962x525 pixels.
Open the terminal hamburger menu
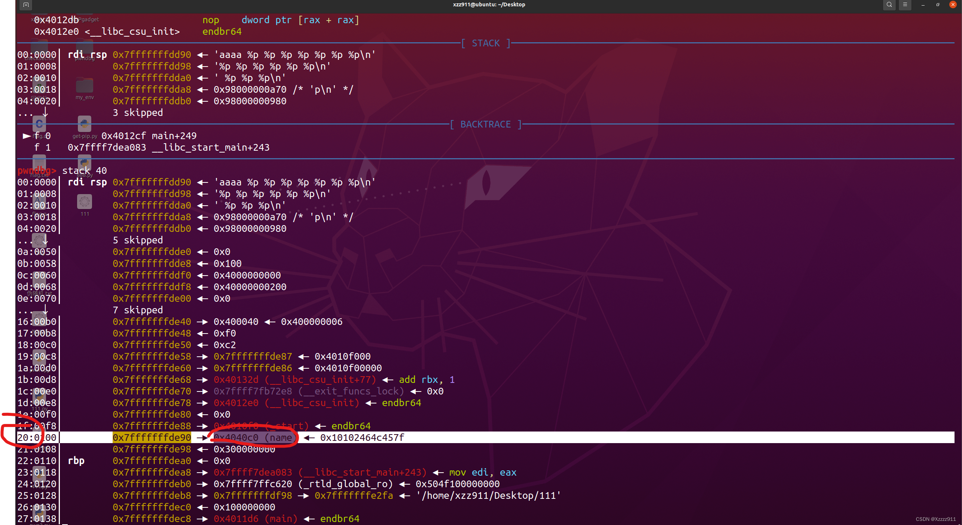[905, 4]
